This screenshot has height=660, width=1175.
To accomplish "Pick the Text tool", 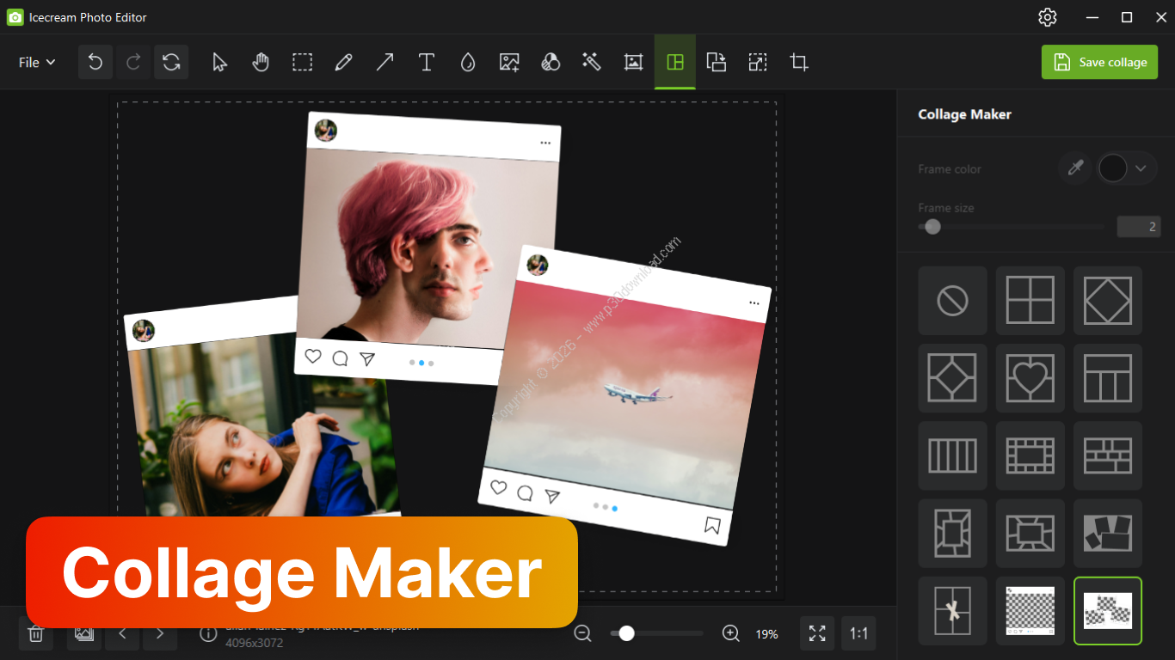I will point(426,62).
